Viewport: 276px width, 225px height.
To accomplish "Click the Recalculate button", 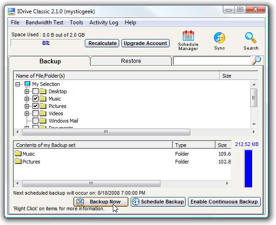I will pos(102,43).
